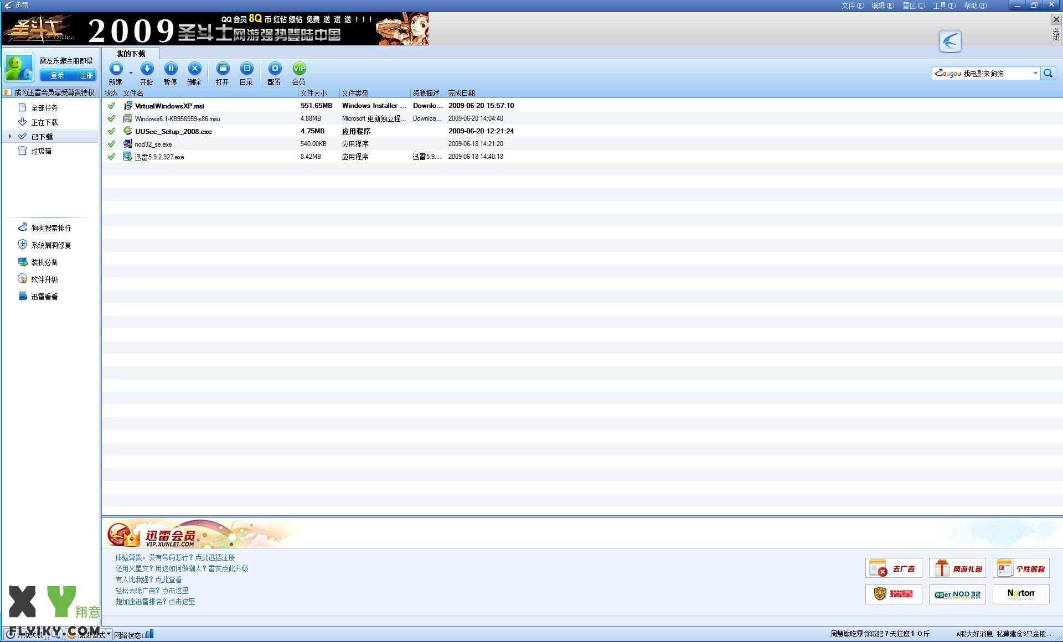This screenshot has height=642, width=1063.
Task: Click 成为迅雷会员享受尊贵特权 link
Action: click(x=54, y=92)
